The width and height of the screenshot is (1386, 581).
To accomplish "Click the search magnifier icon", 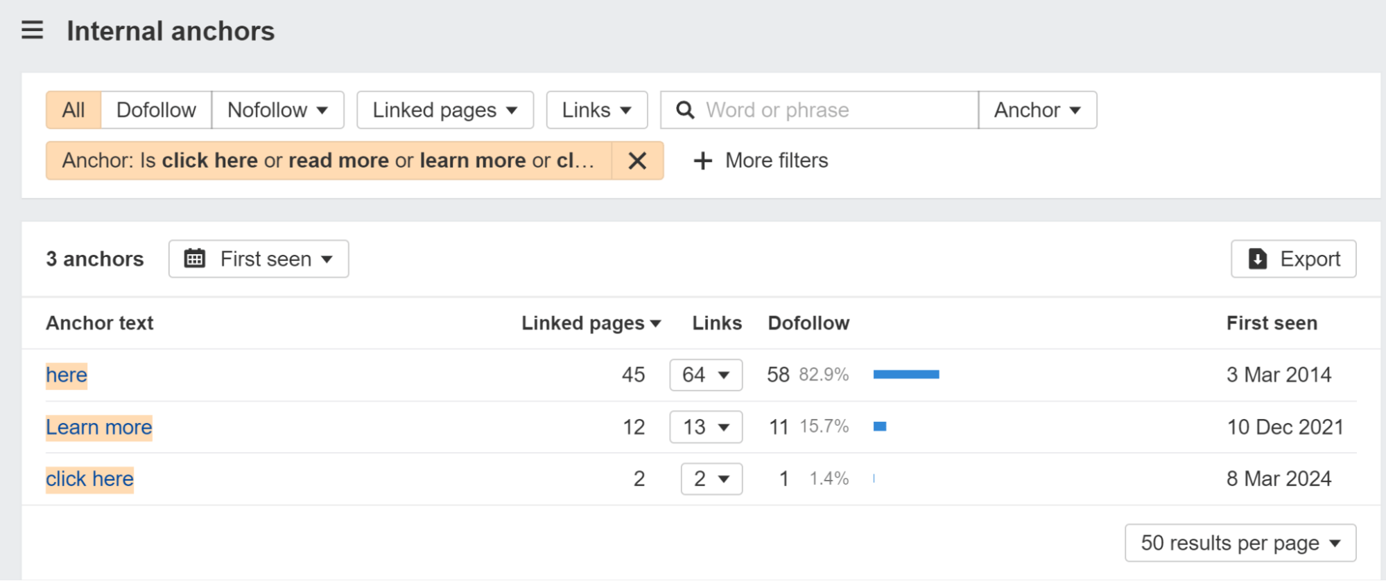I will tap(685, 109).
